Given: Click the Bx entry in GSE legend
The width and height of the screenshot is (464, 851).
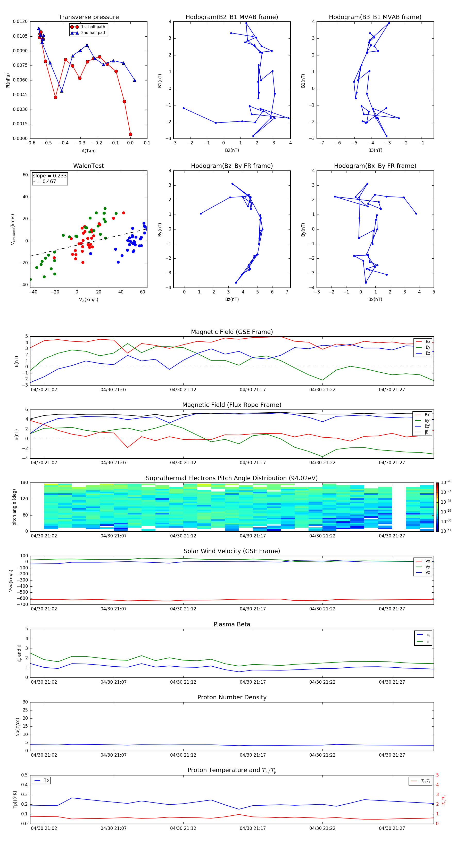Looking at the screenshot, I should pos(423,342).
